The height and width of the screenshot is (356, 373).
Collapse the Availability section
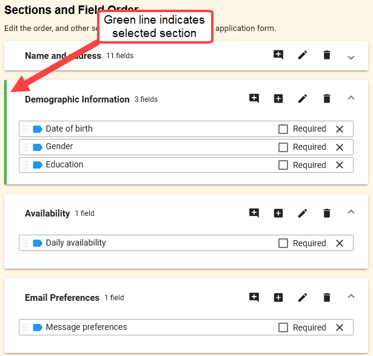click(351, 212)
